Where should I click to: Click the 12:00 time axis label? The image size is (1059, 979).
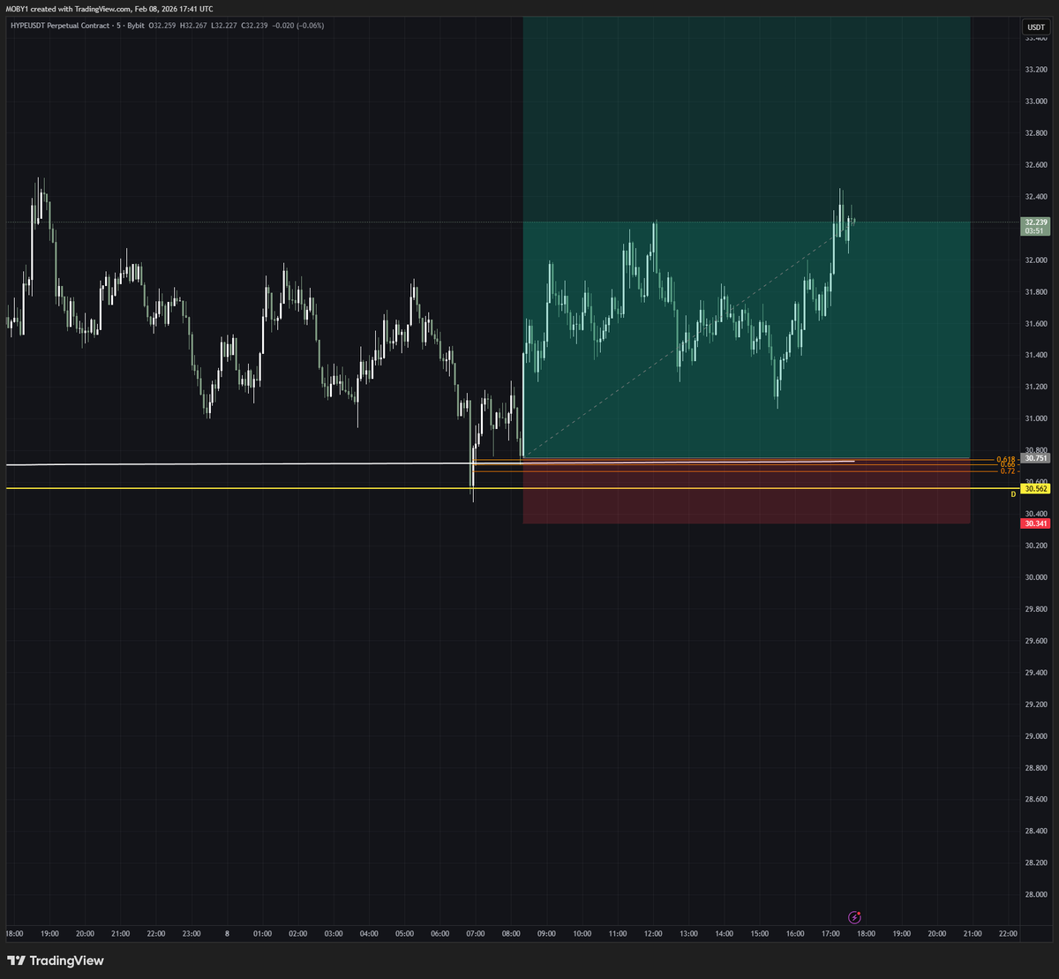click(653, 933)
